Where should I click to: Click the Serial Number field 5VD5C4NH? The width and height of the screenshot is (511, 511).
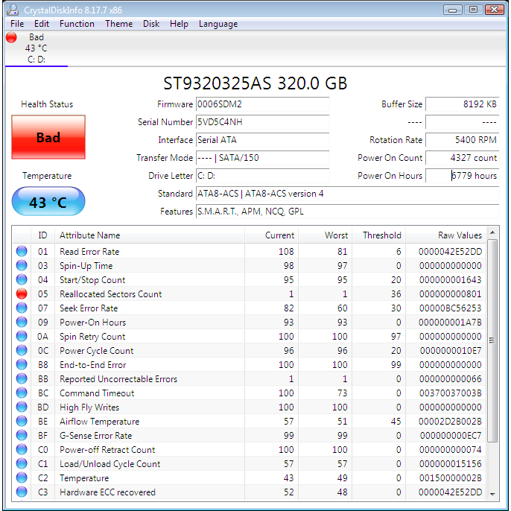coord(263,122)
